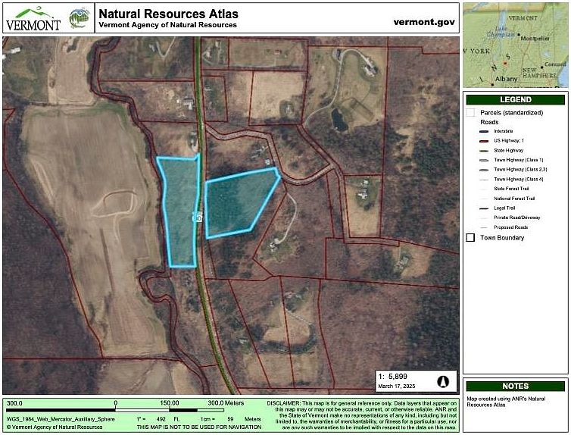Click the dark pond in the upper-right estate
Viewport: 571px width, 435px height.
[339, 120]
